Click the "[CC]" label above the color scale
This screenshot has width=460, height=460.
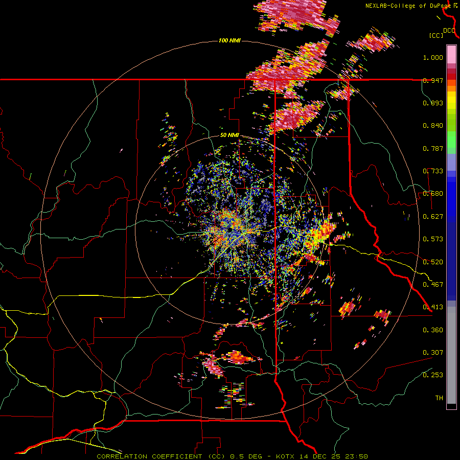(x=436, y=35)
